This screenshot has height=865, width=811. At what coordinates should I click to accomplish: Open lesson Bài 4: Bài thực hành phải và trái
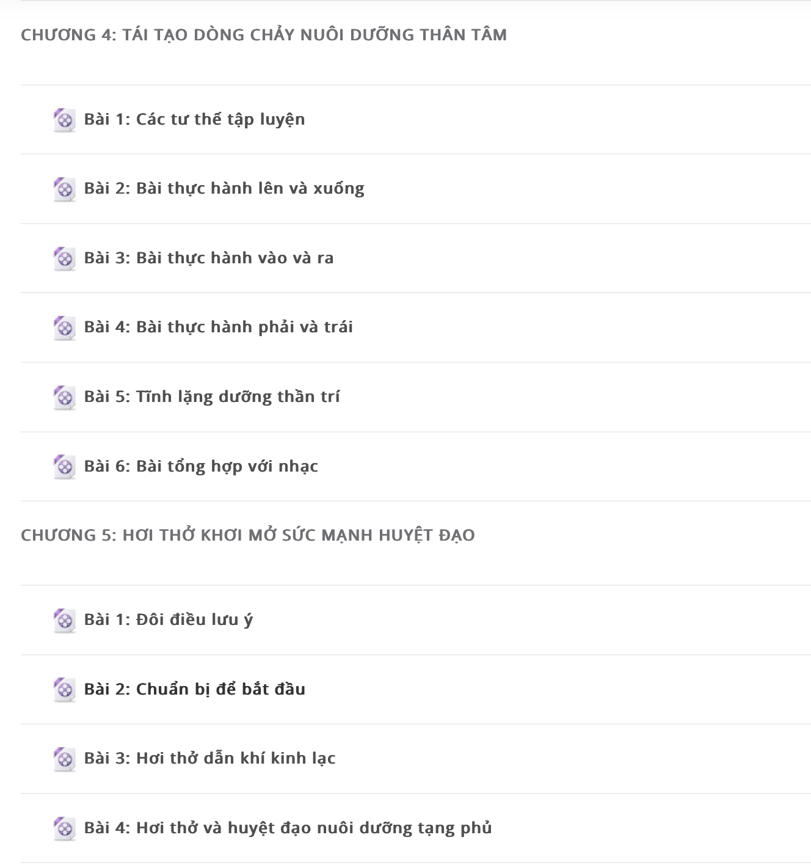[x=219, y=327]
